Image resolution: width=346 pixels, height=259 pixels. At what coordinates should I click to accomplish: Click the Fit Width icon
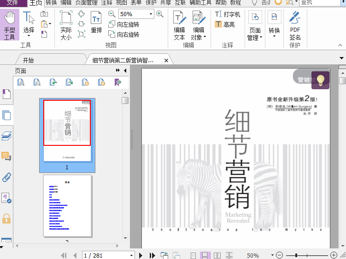(x=81, y=24)
